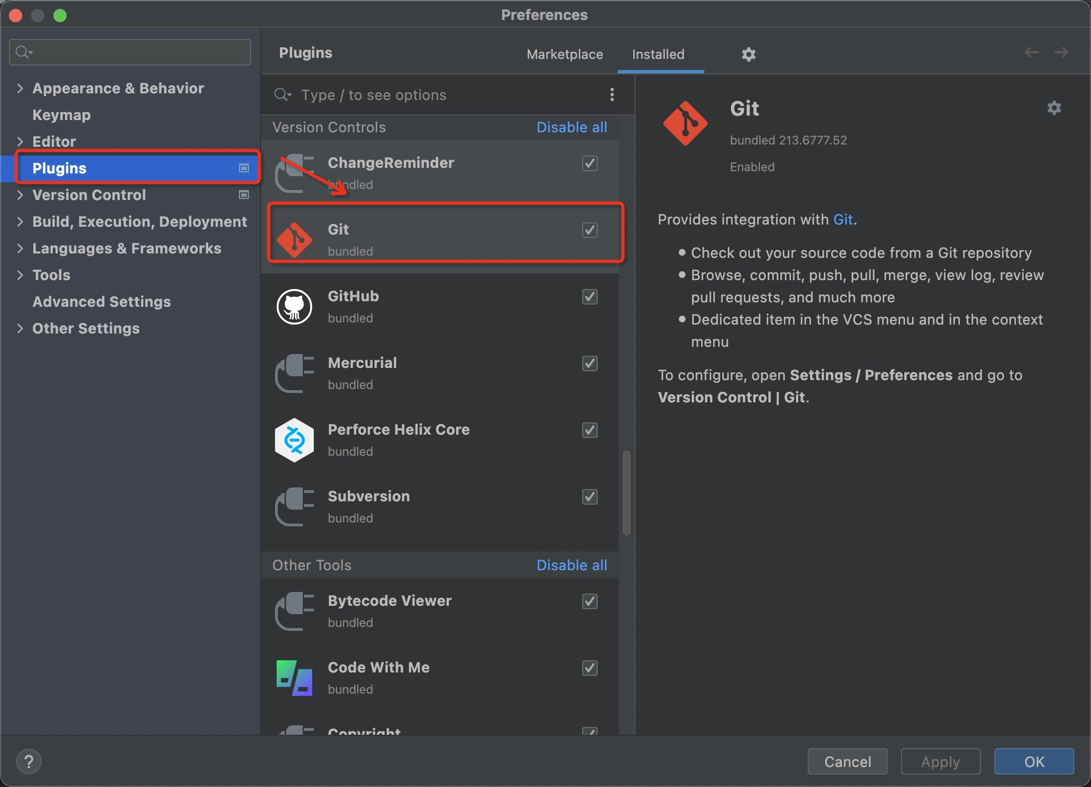Navigate forward with the right arrow

click(x=1062, y=52)
